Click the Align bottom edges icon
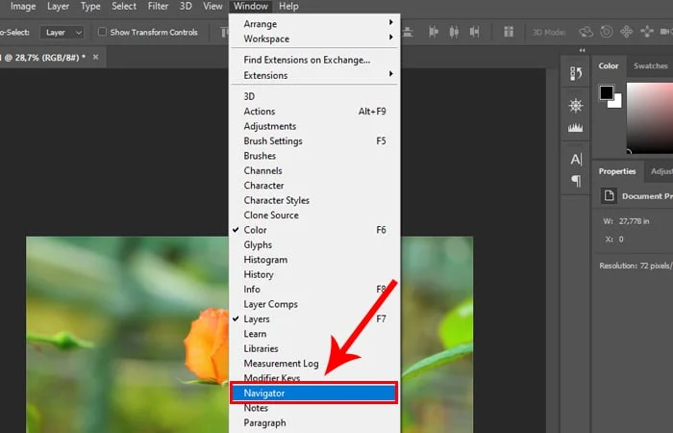The image size is (673, 433). point(408,32)
